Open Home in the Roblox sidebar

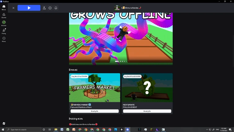(x=4, y=7)
